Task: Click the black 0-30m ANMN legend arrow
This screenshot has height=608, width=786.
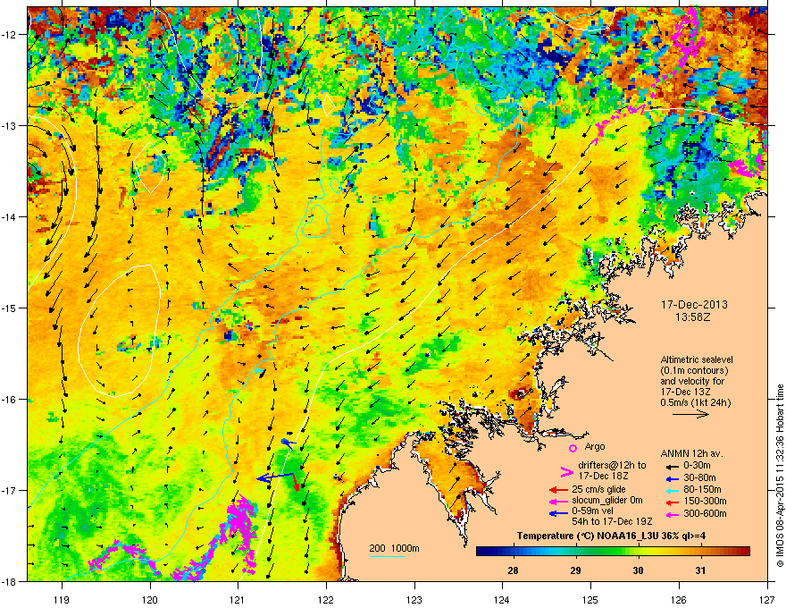Action: (x=673, y=466)
